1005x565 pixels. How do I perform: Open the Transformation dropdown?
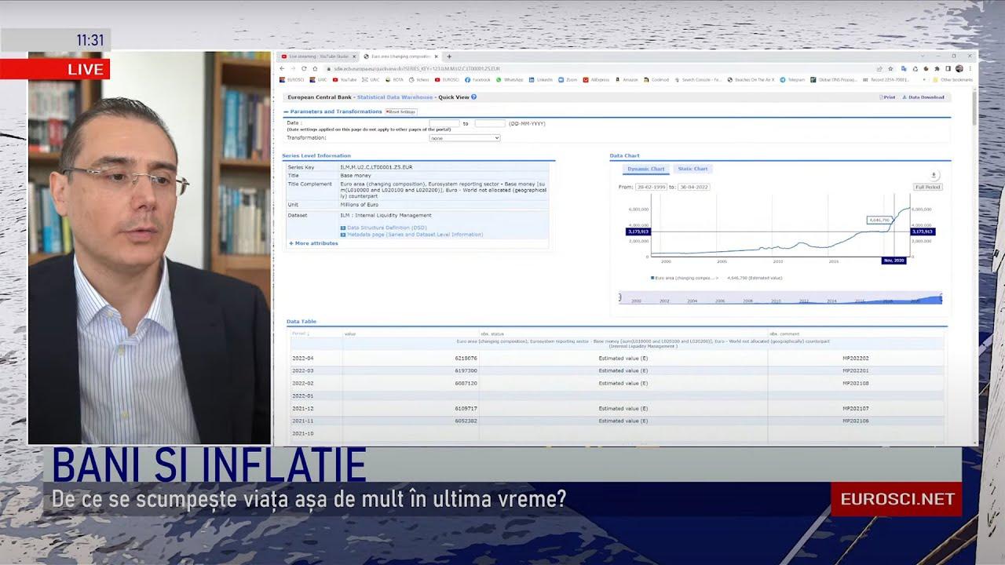tap(464, 138)
